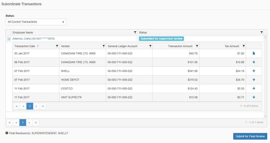Open document icon for 30 Jan 2017 transaction
270x143 pixels.
254,53
